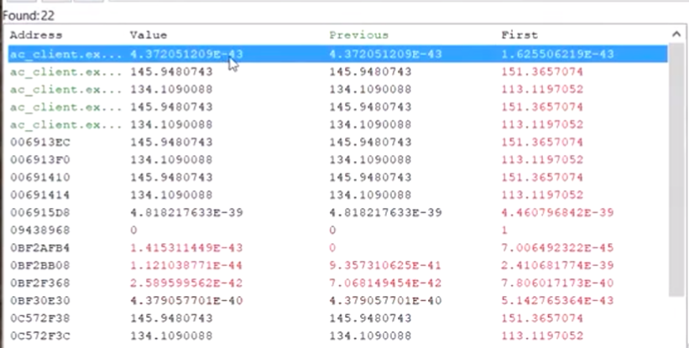Sort results by the Value column header
Screen dimensions: 689x348
pos(149,35)
